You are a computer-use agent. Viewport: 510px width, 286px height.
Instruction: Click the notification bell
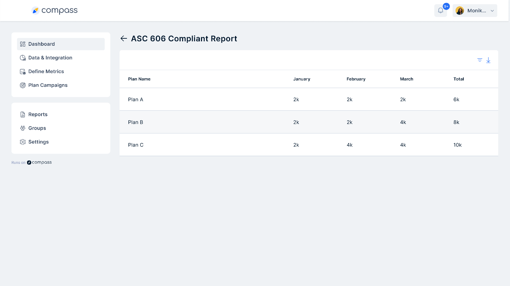pyautogui.click(x=440, y=10)
